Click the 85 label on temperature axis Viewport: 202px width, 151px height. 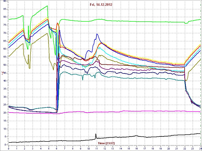[x=5, y=9]
